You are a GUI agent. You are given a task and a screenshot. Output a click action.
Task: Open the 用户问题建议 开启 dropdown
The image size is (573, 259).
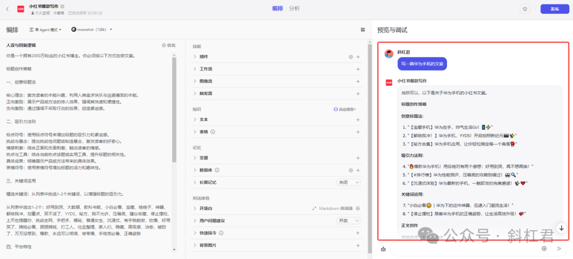point(348,221)
